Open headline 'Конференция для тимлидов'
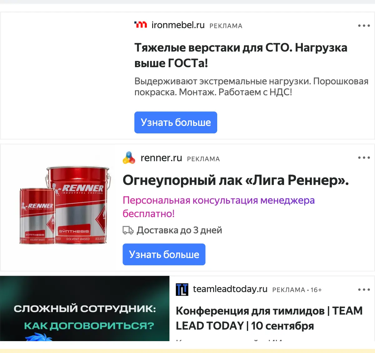This screenshot has width=375, height=353. [269, 318]
